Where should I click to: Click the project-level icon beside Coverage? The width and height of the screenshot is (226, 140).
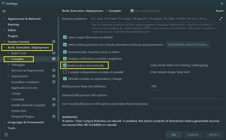click(54, 99)
